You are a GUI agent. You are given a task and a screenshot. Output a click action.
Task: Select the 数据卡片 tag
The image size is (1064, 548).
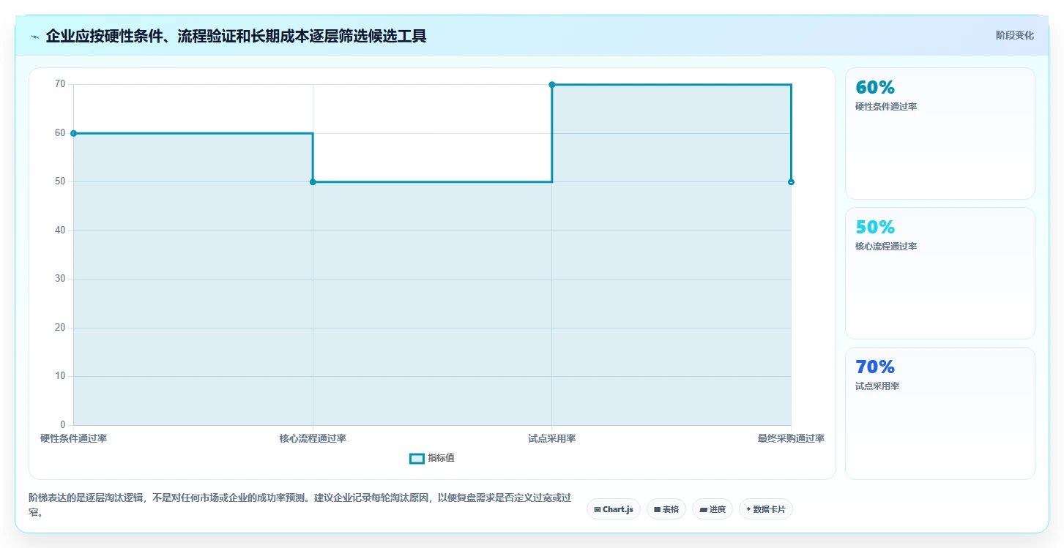coord(766,509)
